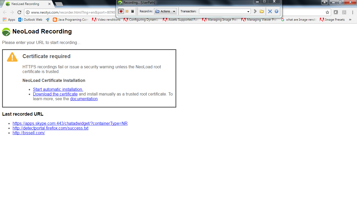Click the Transaction text input field
The height and width of the screenshot is (224, 357).
click(223, 12)
